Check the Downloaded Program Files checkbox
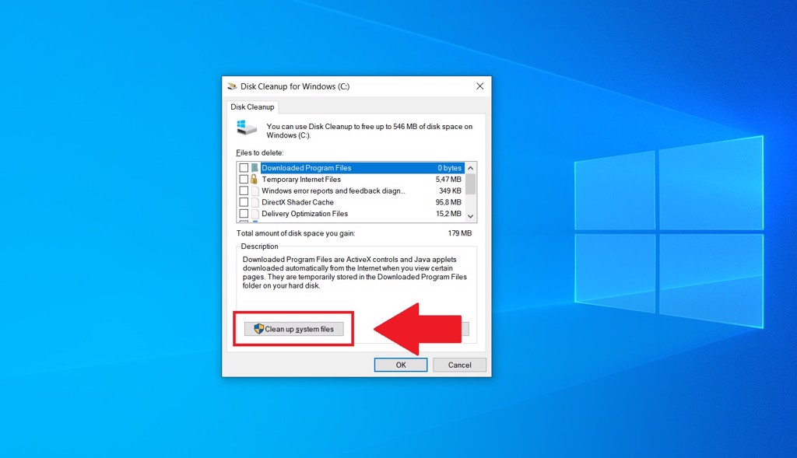Image resolution: width=797 pixels, height=458 pixels. click(244, 167)
